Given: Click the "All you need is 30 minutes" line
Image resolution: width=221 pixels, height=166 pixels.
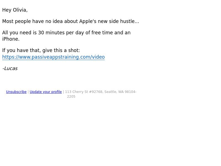Looking at the screenshot, I should point(66,33).
